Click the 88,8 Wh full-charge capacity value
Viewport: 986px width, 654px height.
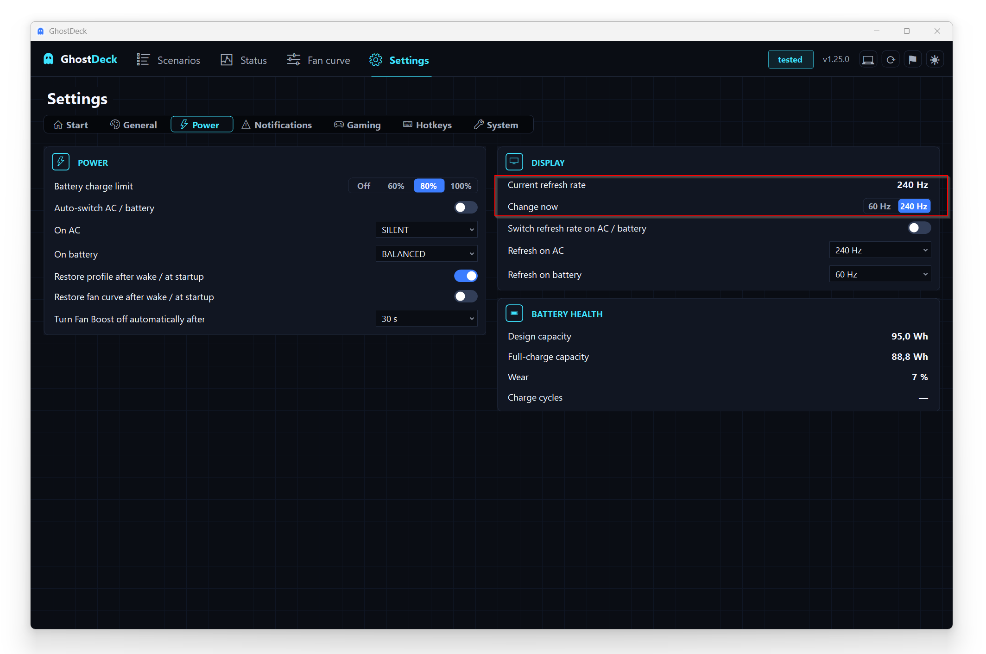tap(910, 357)
